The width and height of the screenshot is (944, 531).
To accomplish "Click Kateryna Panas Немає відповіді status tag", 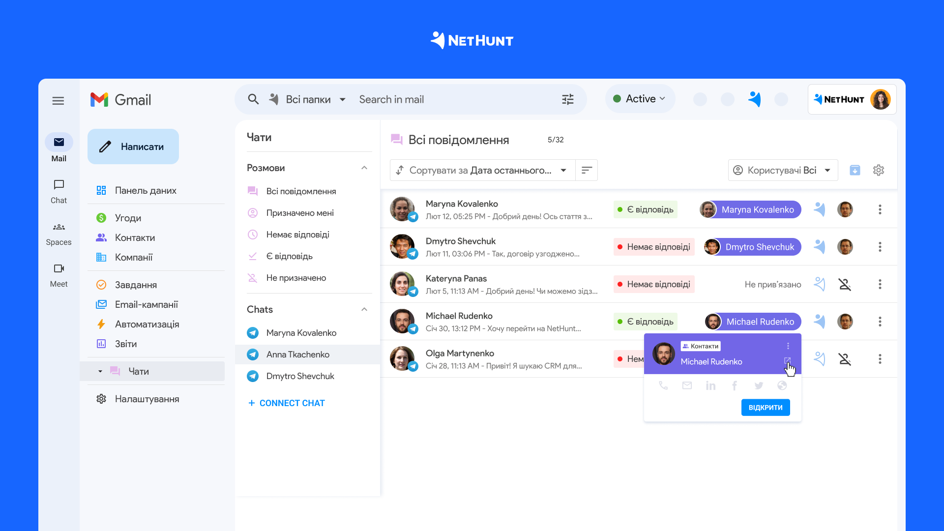I will (x=654, y=284).
